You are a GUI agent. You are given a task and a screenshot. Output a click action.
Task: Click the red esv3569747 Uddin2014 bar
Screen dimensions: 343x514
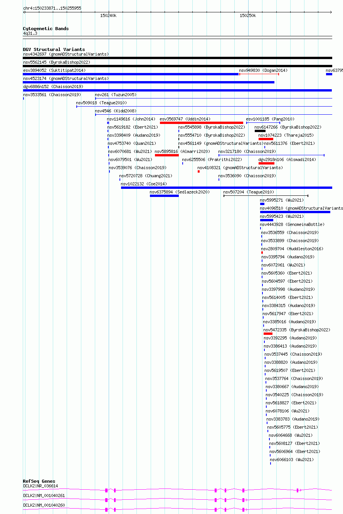[x=202, y=123]
